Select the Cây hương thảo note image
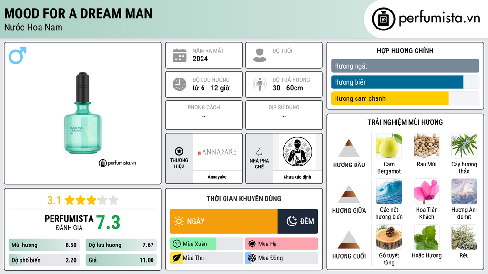488x274 pixels. 464,146
